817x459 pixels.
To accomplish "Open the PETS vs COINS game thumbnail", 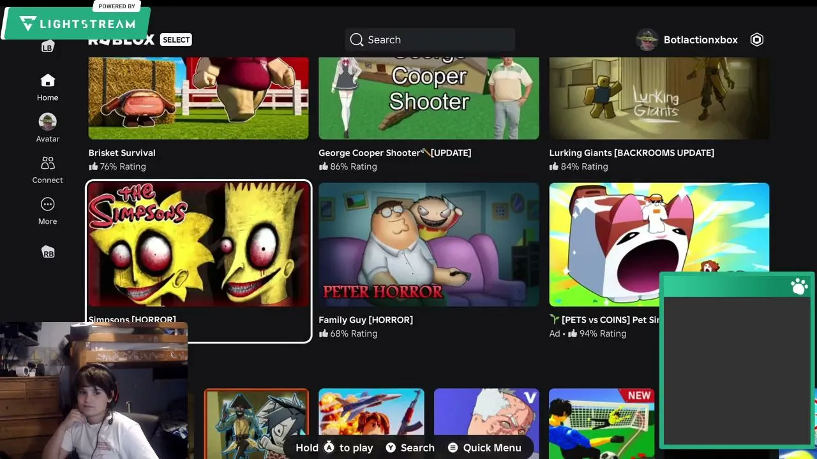I will [x=659, y=244].
